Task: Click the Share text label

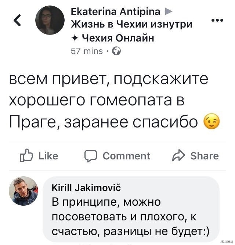Action: 205,156
